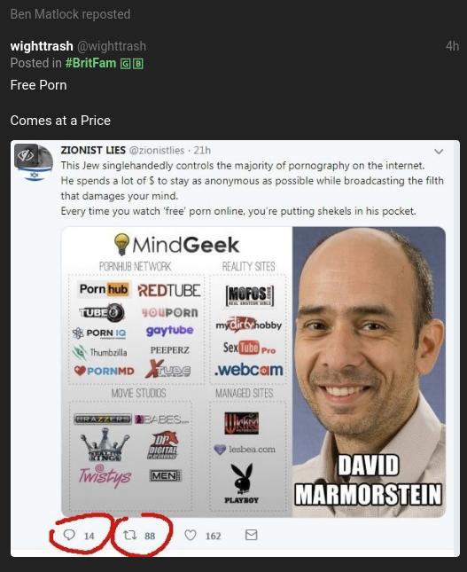Click the envelope direct message icon
Screen dimensions: 467x572
(251, 535)
